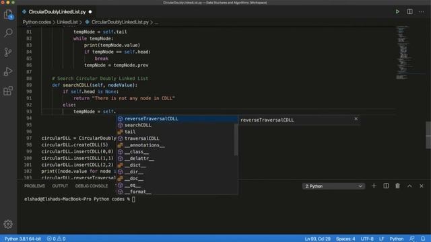Maximize the panel with up chevron
Screen dimensions: 431x242
point(409,186)
